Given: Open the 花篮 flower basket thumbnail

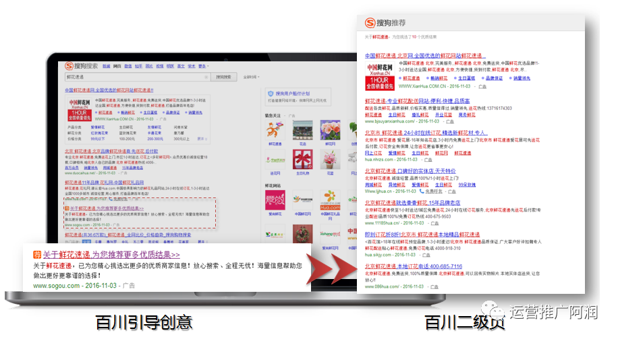Looking at the screenshot, I should tap(331, 160).
